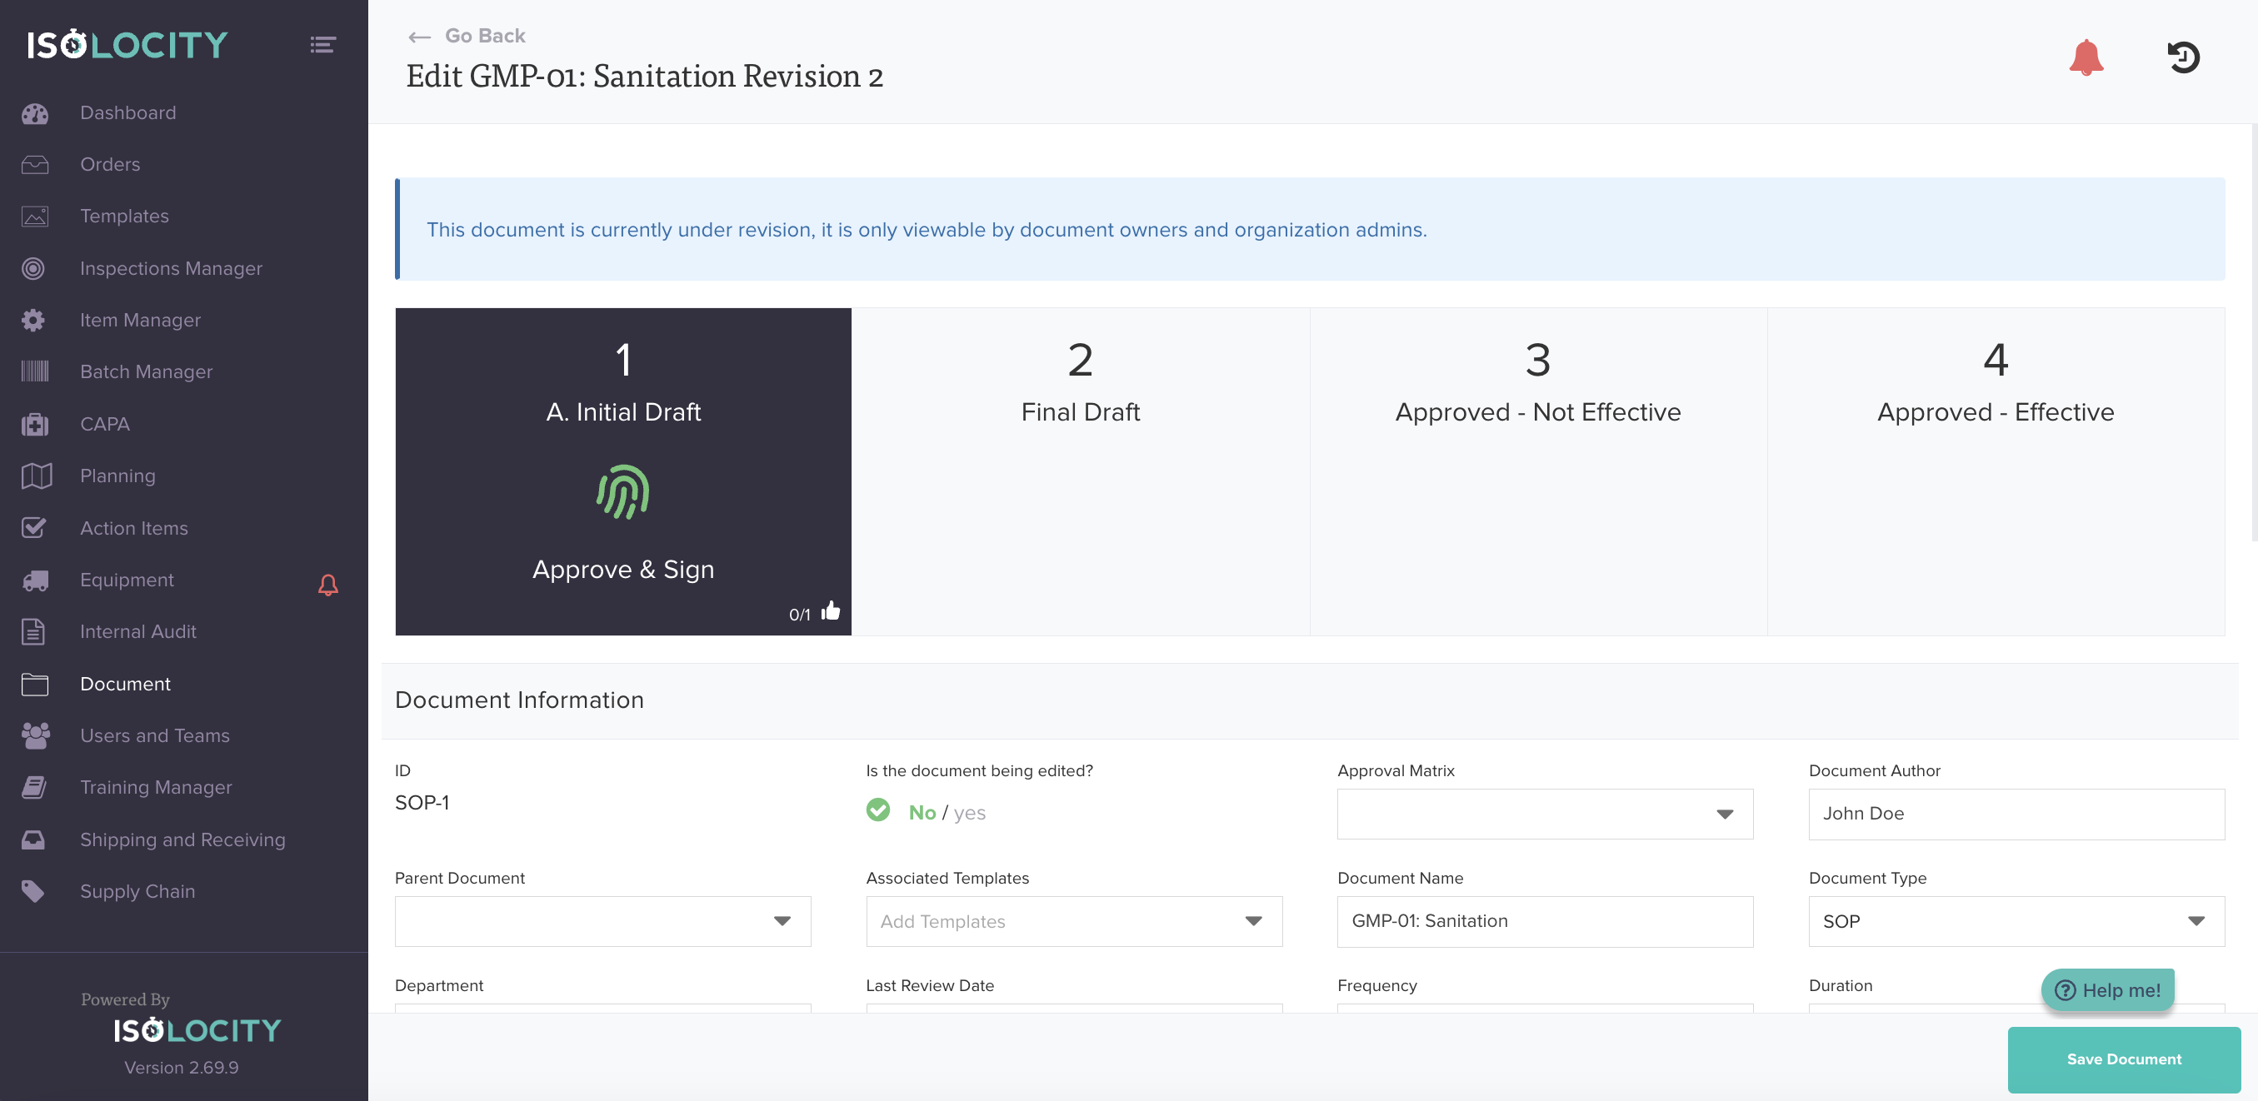Click the Batch Manager barcode icon
2258x1101 pixels.
click(x=35, y=371)
